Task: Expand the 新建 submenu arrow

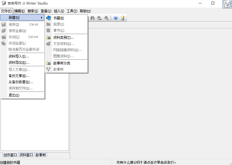Action: tap(41, 17)
